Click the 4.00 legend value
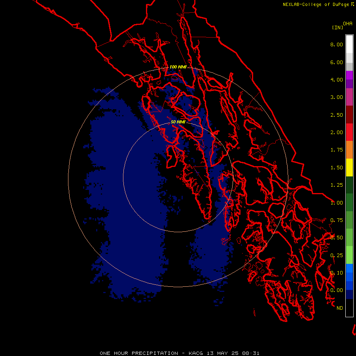This screenshot has width=356, height=356. coord(337,80)
